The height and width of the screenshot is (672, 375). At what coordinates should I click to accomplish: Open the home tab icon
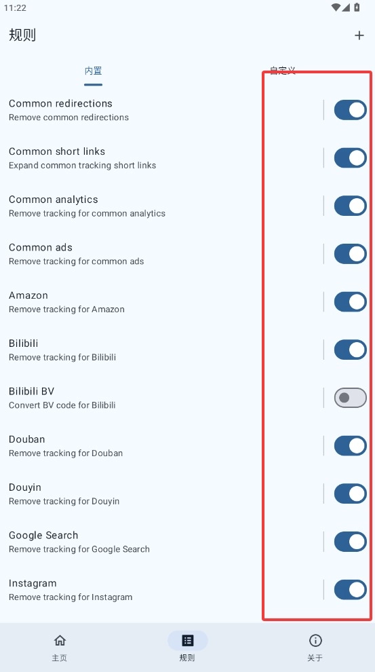click(x=60, y=640)
